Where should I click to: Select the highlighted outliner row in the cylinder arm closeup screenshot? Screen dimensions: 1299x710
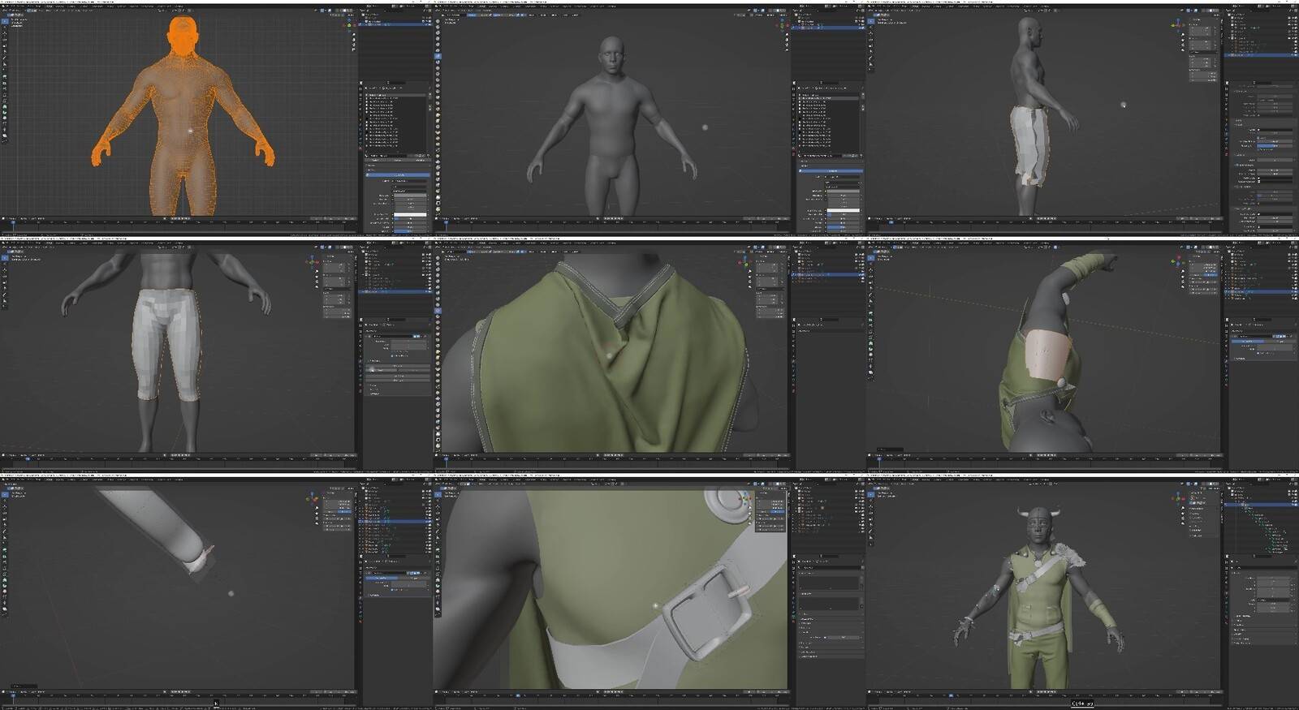point(396,520)
